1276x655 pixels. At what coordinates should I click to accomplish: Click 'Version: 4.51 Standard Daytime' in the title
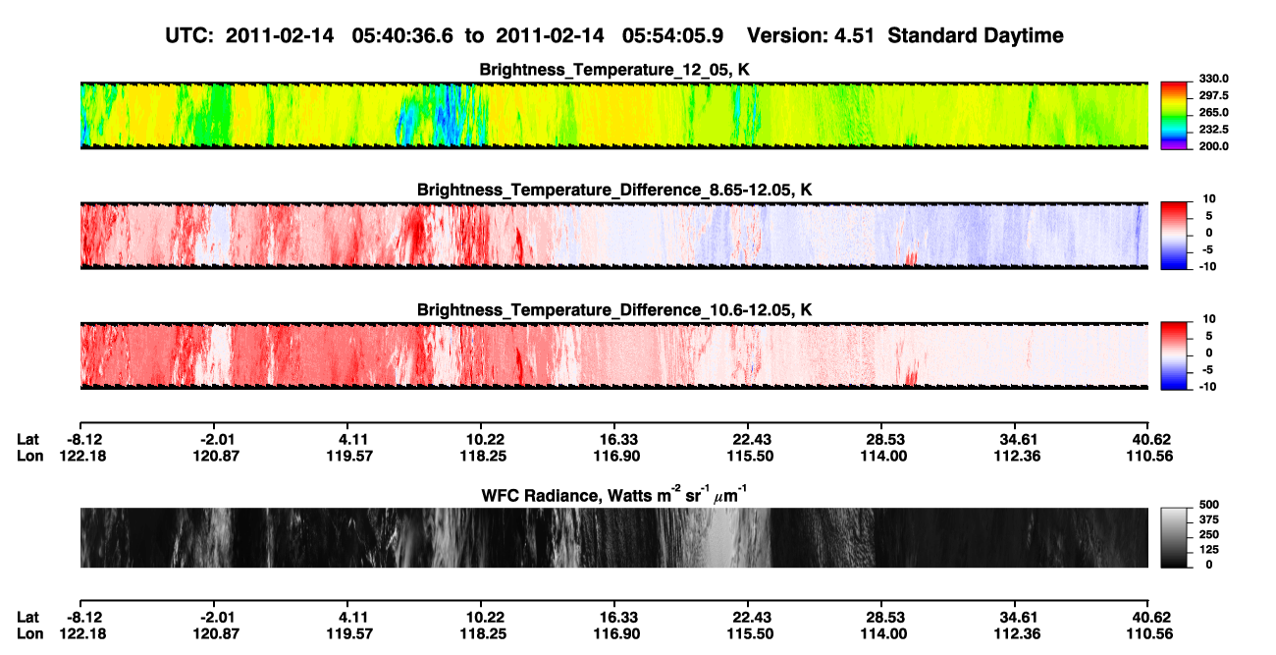click(x=905, y=35)
